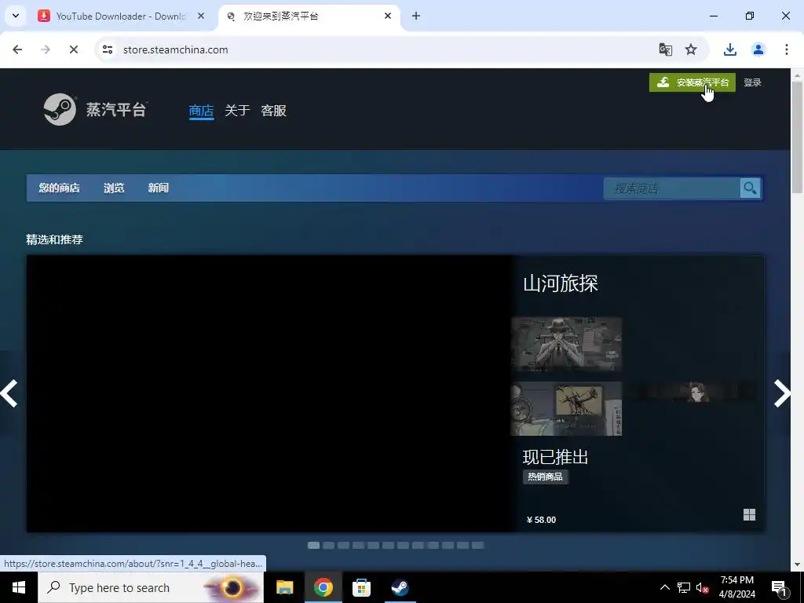
Task: Bookmark this page with the star icon
Action: pyautogui.click(x=691, y=49)
